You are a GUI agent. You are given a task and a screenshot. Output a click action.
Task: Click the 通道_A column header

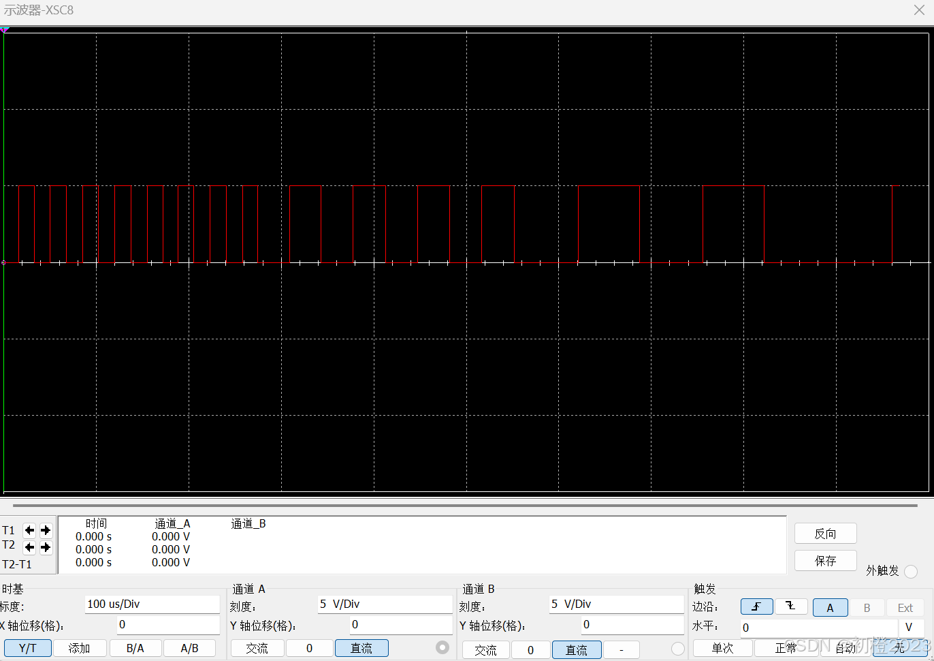click(x=172, y=523)
